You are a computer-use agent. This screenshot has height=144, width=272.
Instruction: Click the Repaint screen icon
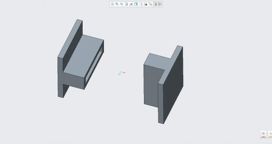point(126,4)
